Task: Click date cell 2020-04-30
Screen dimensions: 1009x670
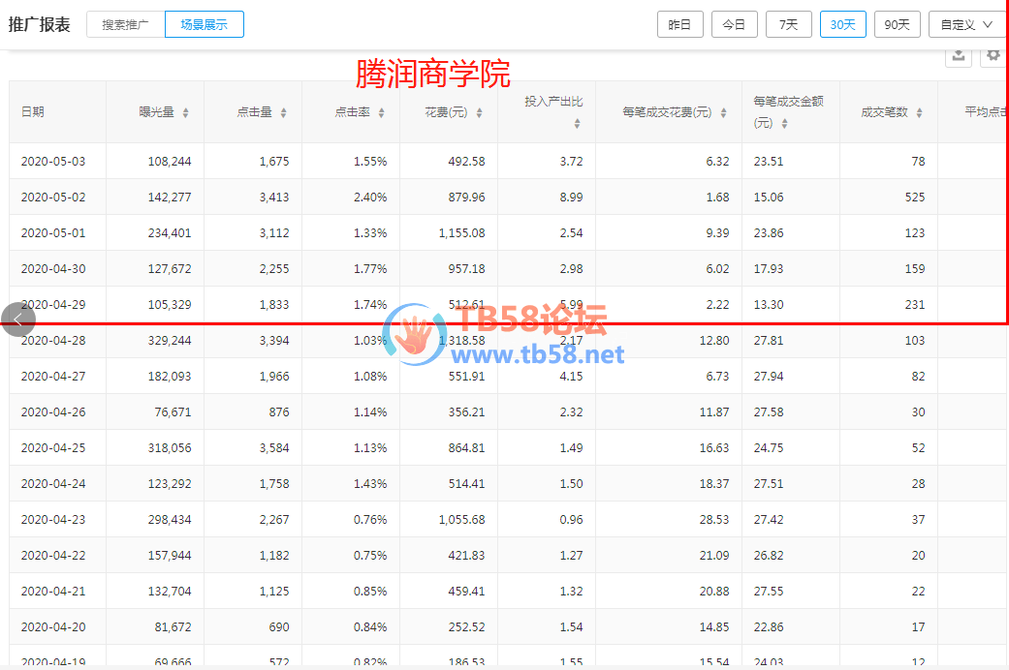Action: point(53,269)
